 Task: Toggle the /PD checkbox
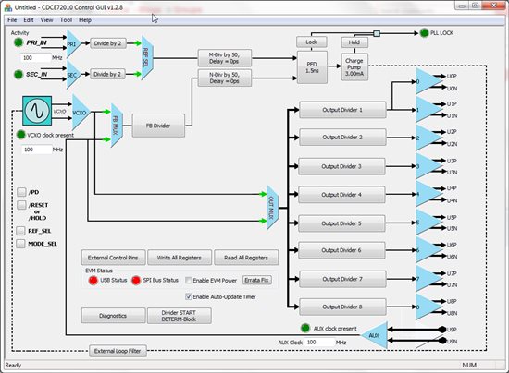tap(21, 192)
